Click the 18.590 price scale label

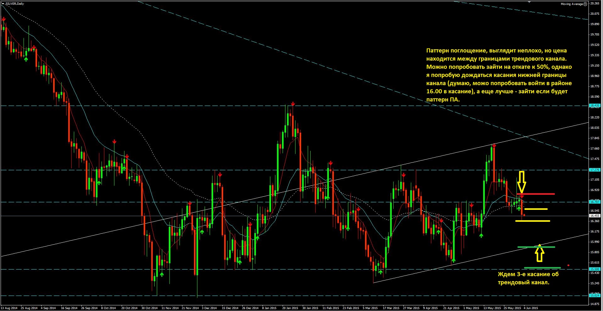coord(595,97)
